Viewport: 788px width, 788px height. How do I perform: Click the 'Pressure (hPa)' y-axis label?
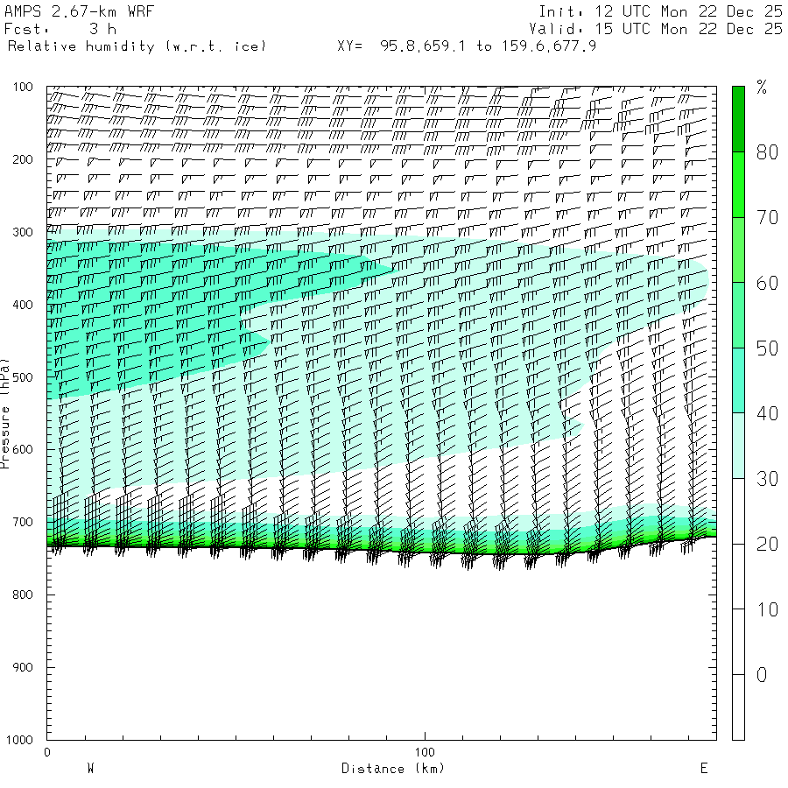coord(6,412)
